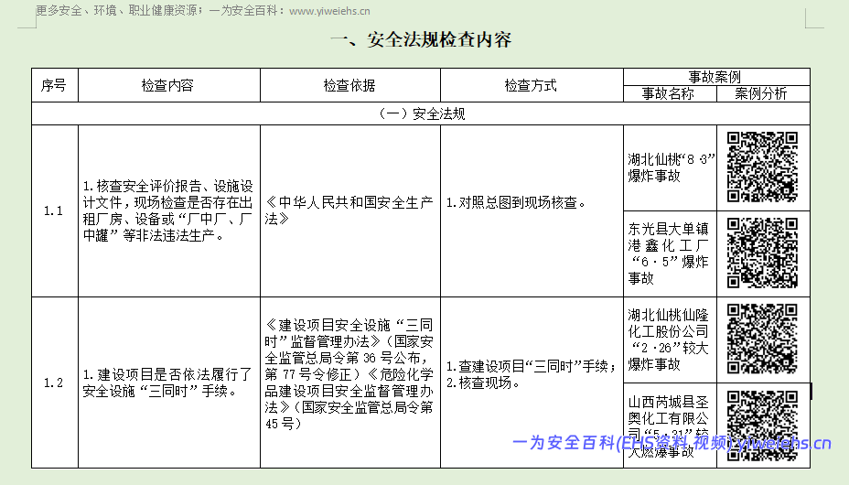
Task: Select the 检查方式 column header
Action: [531, 85]
